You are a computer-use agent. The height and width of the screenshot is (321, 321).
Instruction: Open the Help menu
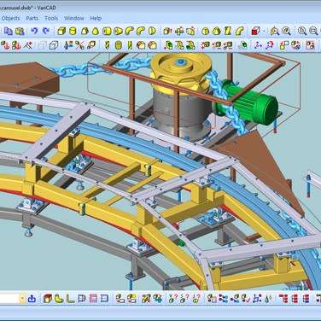[x=96, y=18]
